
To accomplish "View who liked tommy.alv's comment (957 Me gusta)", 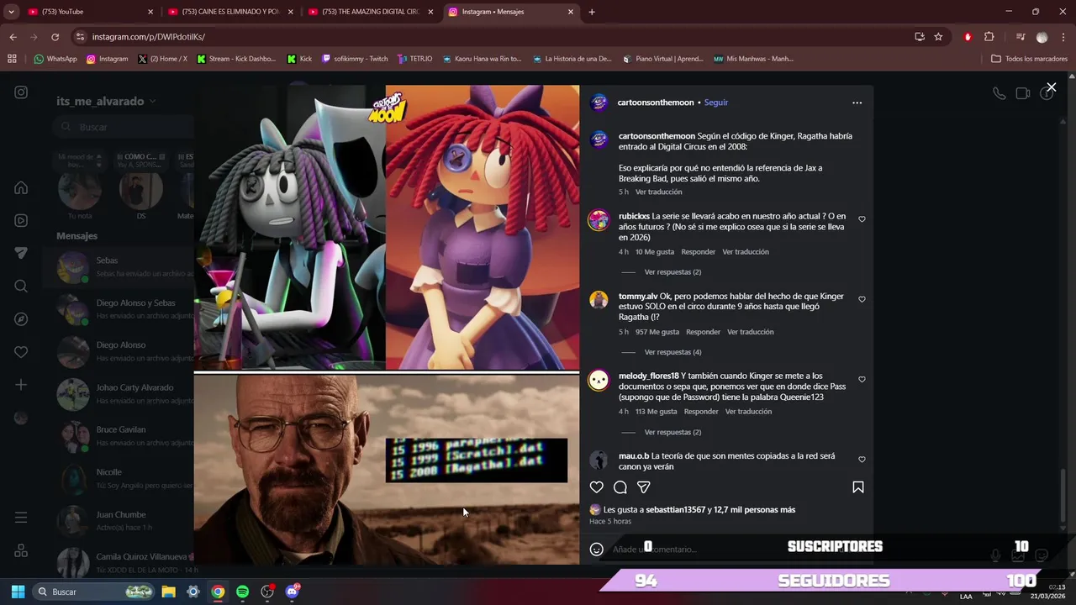I will (x=657, y=332).
